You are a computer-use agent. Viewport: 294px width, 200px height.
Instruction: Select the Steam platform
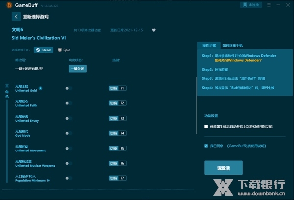(44, 50)
